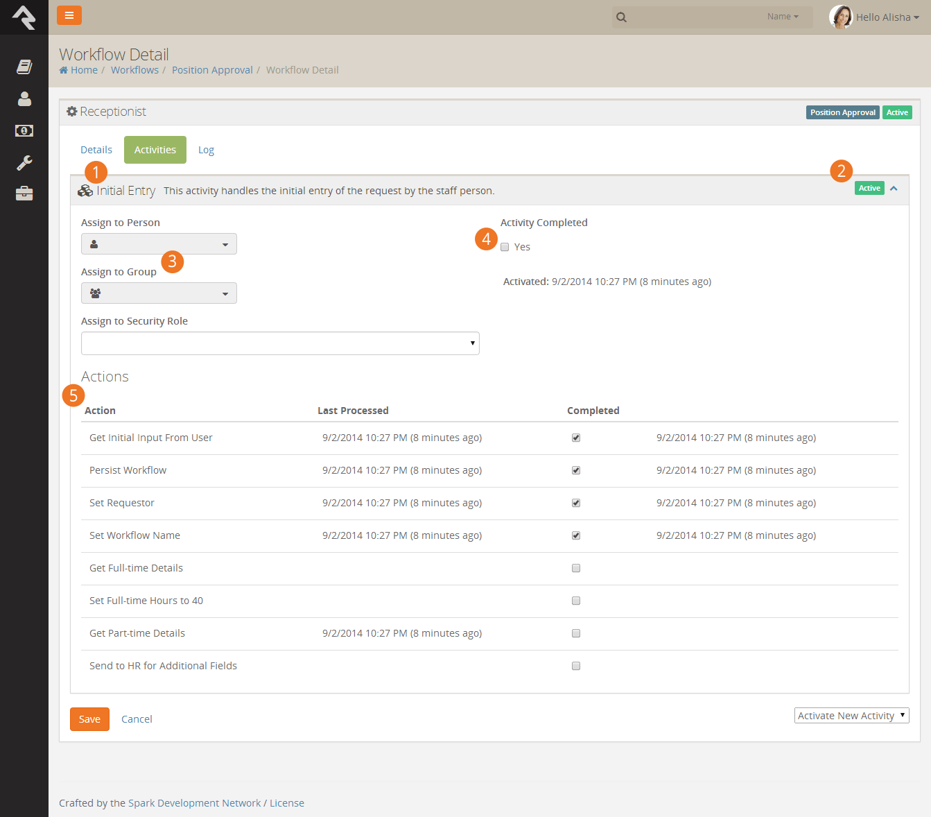This screenshot has height=817, width=931.
Task: Click the Send to HR for Additional Fields text
Action: point(163,666)
